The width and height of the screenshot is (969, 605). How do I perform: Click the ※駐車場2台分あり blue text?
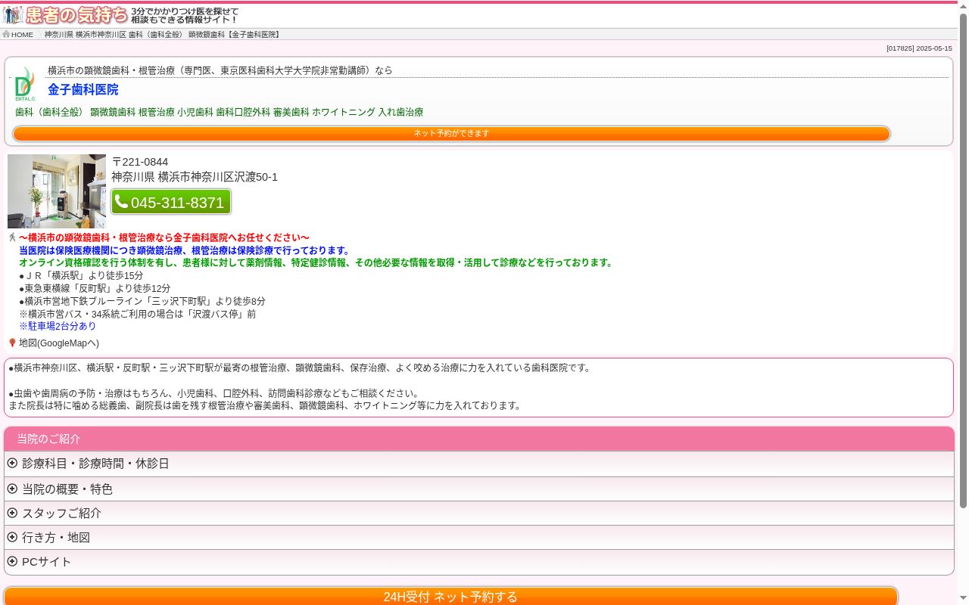(x=58, y=327)
